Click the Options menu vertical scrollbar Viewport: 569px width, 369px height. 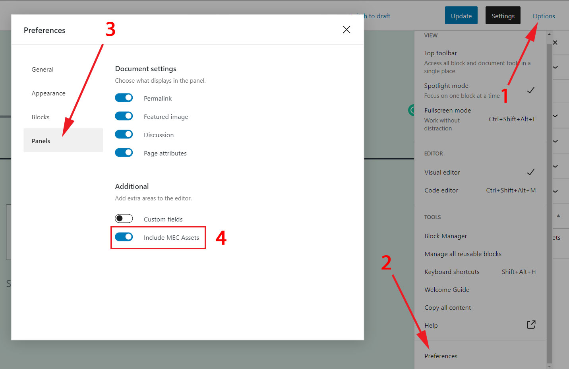(549, 199)
